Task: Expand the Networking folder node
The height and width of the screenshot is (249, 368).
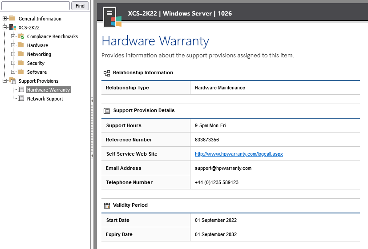Action: (x=13, y=54)
